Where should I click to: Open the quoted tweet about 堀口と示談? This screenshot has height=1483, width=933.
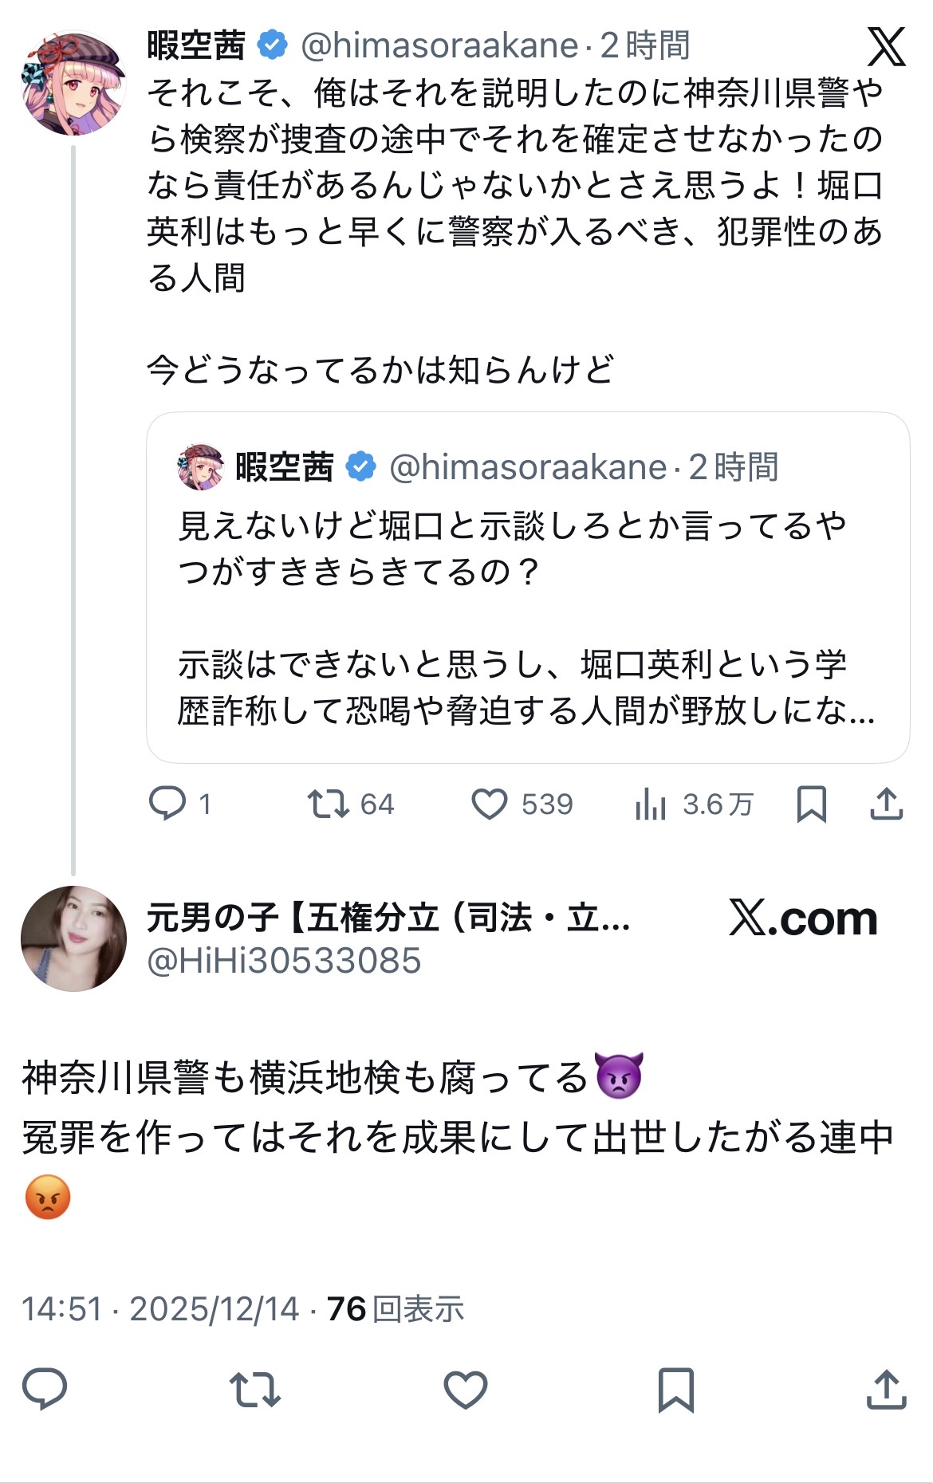[x=527, y=618]
